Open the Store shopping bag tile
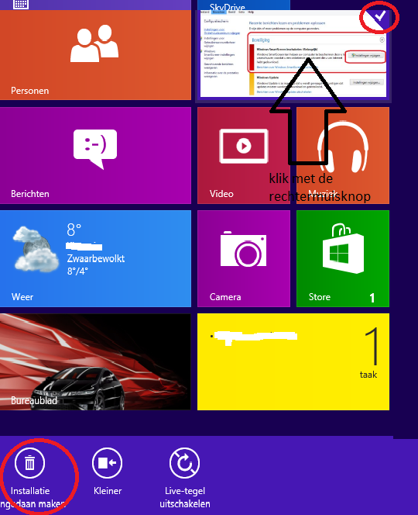The image size is (418, 515). coord(343,258)
